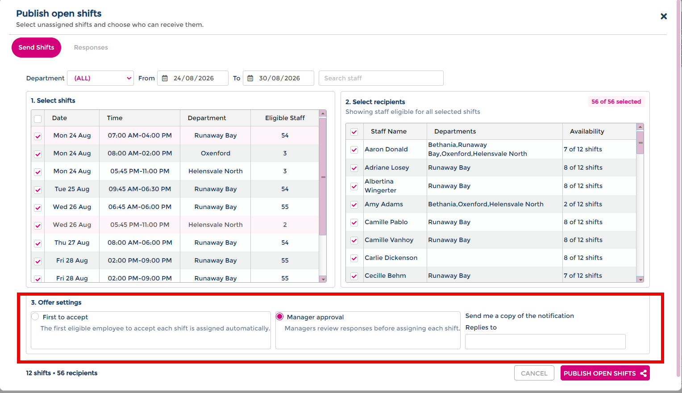Viewport: 682px width, 393px height.
Task: Uncheck Mon 24 Aug Oxenford shift checkbox
Action: 38,154
